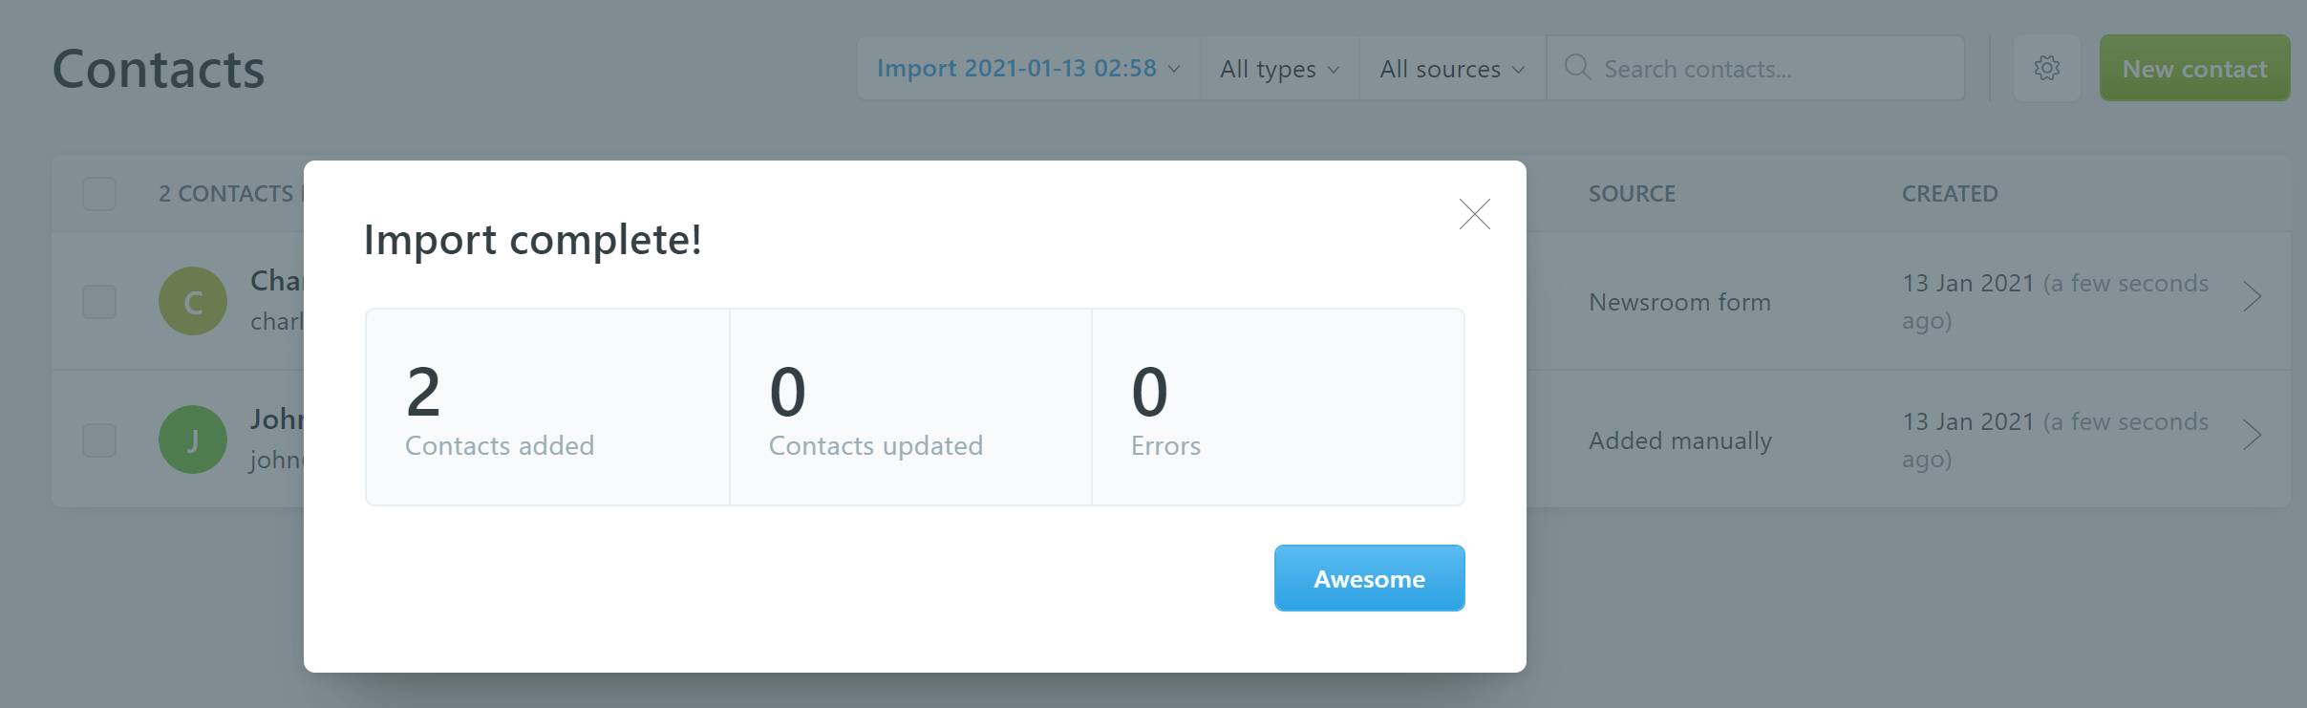Expand the All types dropdown
Viewport: 2307px width, 708px height.
tap(1279, 69)
